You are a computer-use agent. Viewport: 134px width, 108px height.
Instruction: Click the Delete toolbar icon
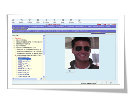point(30,20)
